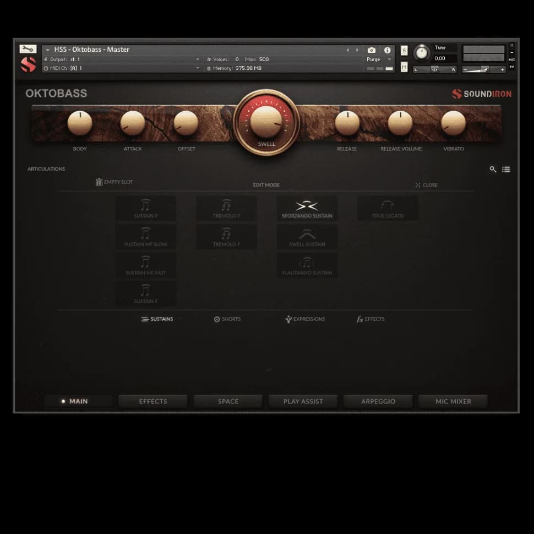Open the Mic Mixer tab
Viewport: 534px width, 534px height.
(453, 401)
